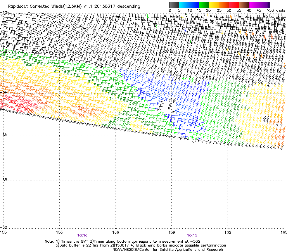This screenshot has width=287, height=252.
Task: Click the green 15-20 knots color swatch
Action: 204,5
